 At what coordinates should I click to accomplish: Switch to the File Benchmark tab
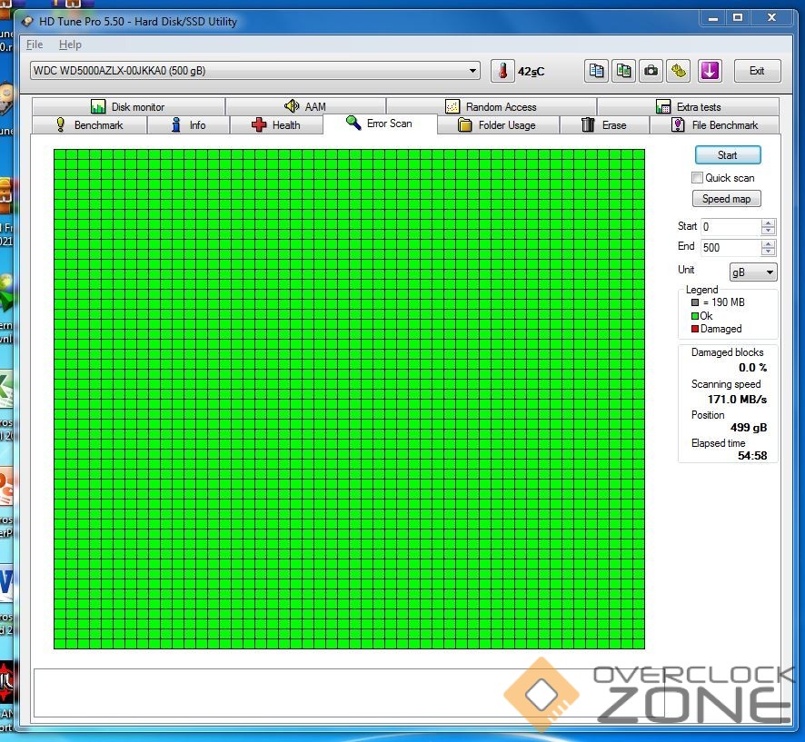tap(715, 124)
